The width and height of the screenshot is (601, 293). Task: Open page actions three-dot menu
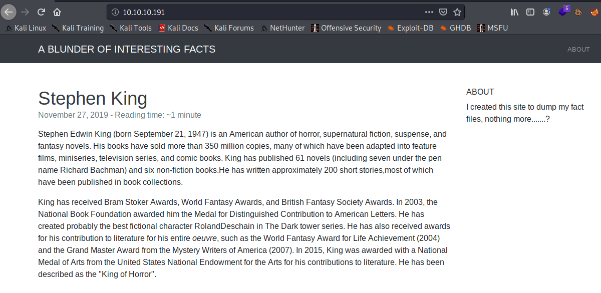click(x=429, y=12)
